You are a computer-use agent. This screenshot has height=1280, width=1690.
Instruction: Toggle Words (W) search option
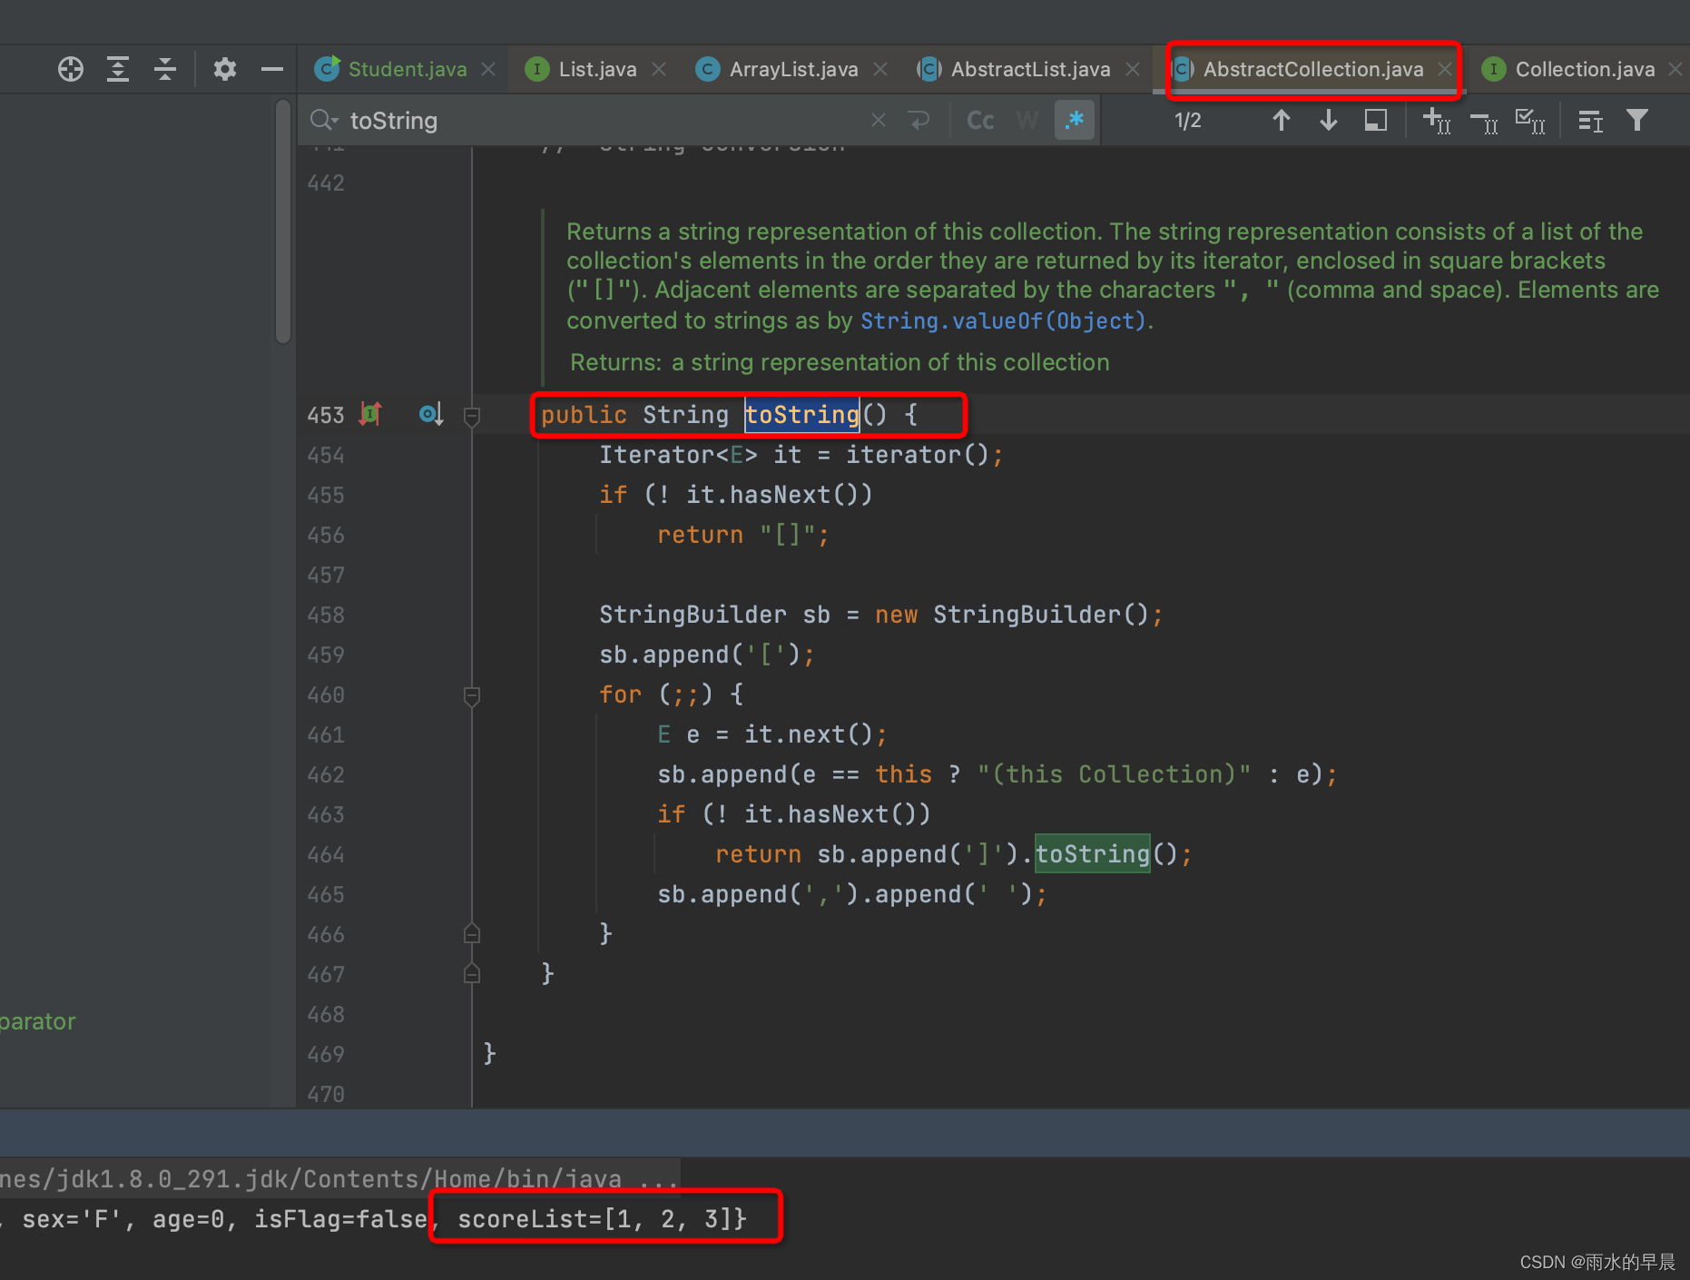[x=1027, y=120]
